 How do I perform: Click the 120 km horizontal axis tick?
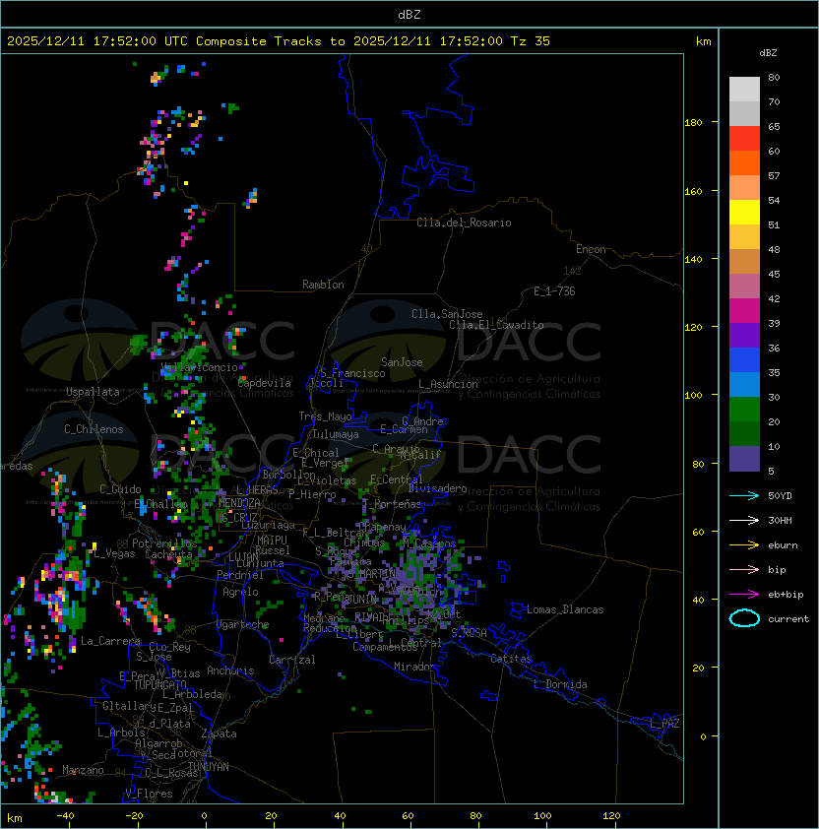tap(611, 816)
